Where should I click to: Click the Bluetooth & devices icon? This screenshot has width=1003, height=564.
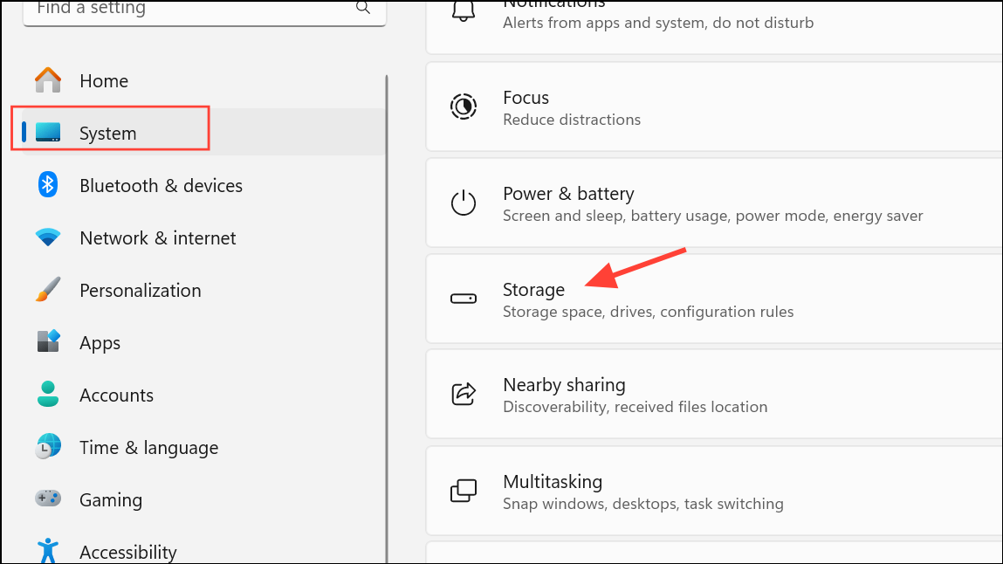(x=47, y=185)
